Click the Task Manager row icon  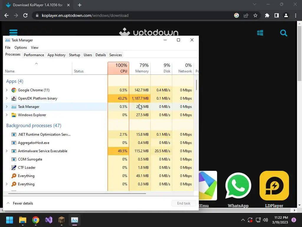coord(14,107)
